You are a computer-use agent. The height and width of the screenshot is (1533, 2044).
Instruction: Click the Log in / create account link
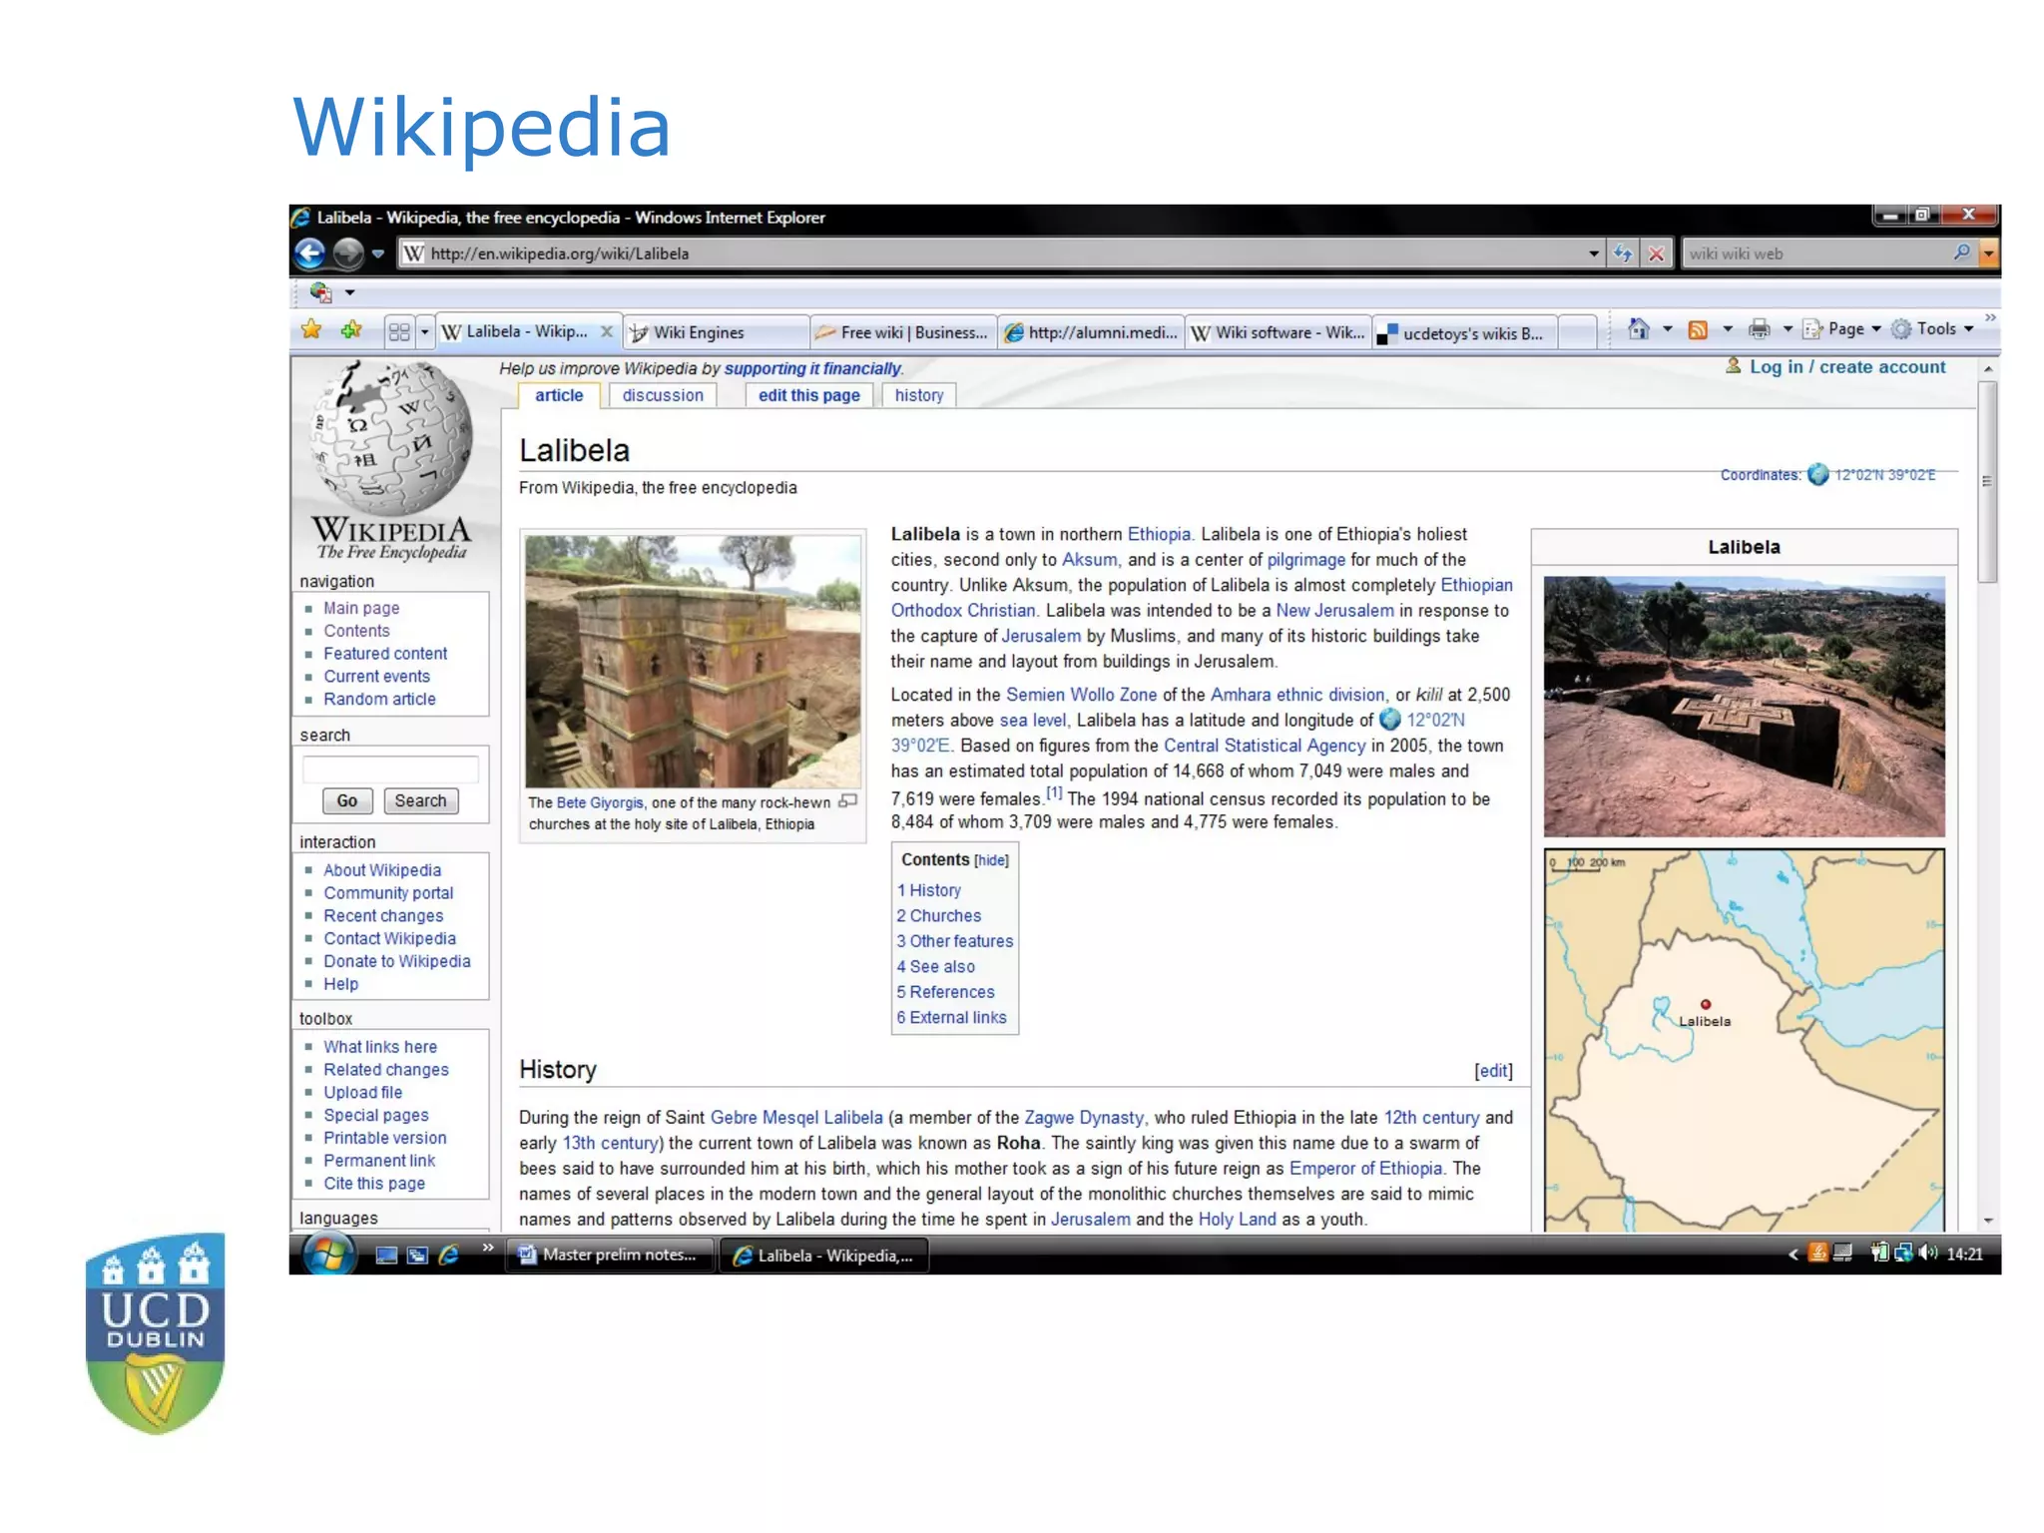click(x=1847, y=366)
